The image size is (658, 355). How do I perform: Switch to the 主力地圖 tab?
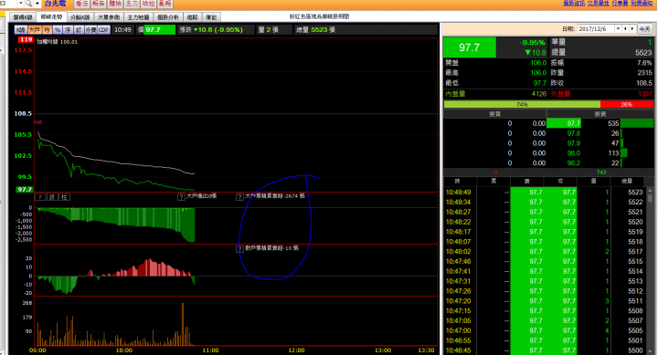pyautogui.click(x=139, y=17)
